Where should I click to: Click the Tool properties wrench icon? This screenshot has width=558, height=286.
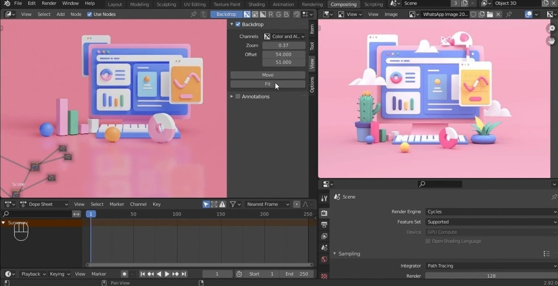coord(324,199)
